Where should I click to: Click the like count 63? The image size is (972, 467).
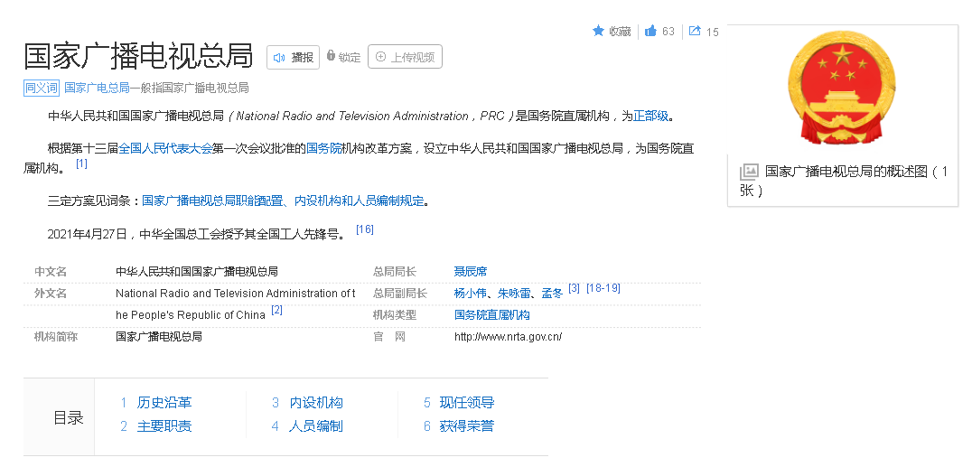(668, 31)
